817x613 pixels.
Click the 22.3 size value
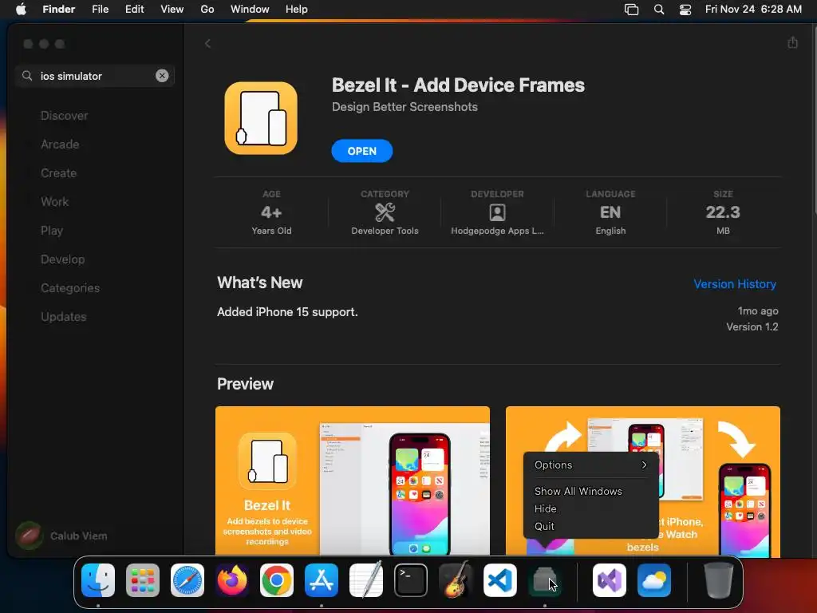pos(723,212)
